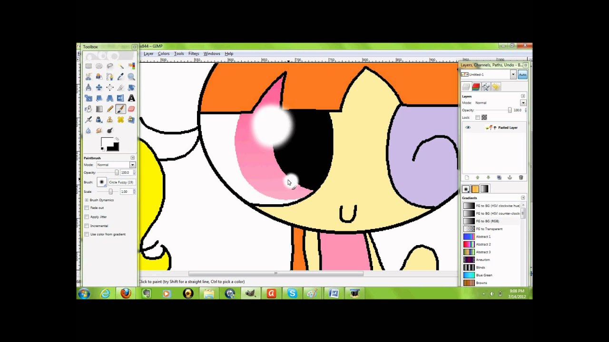Viewport: 609px width, 342px height.
Task: Enable the Incremental checkbox
Action: [x=87, y=226]
